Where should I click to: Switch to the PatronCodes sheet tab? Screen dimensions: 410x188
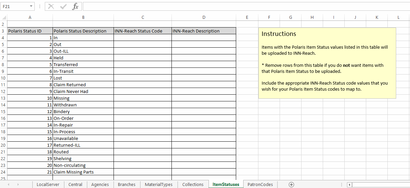(x=260, y=184)
